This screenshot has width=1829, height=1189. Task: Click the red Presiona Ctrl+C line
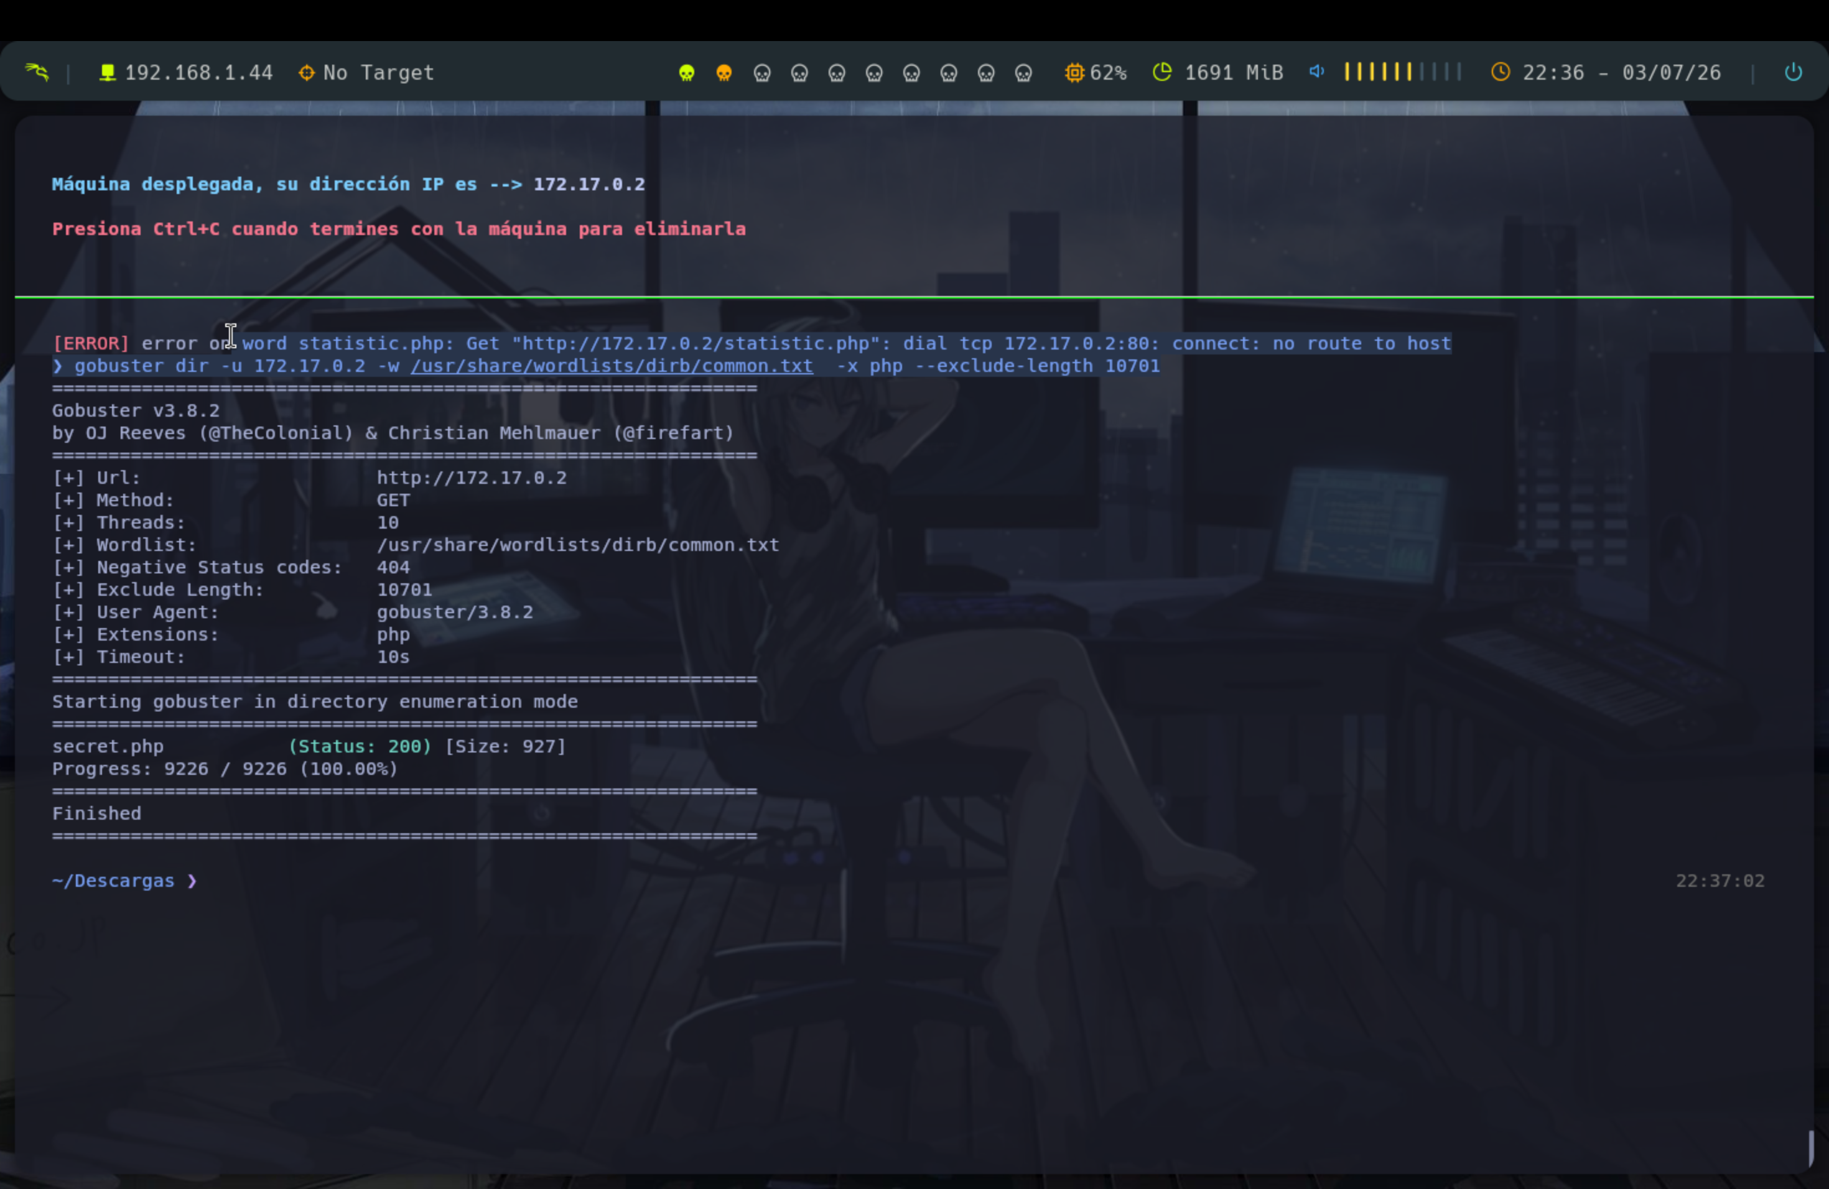pyautogui.click(x=399, y=229)
